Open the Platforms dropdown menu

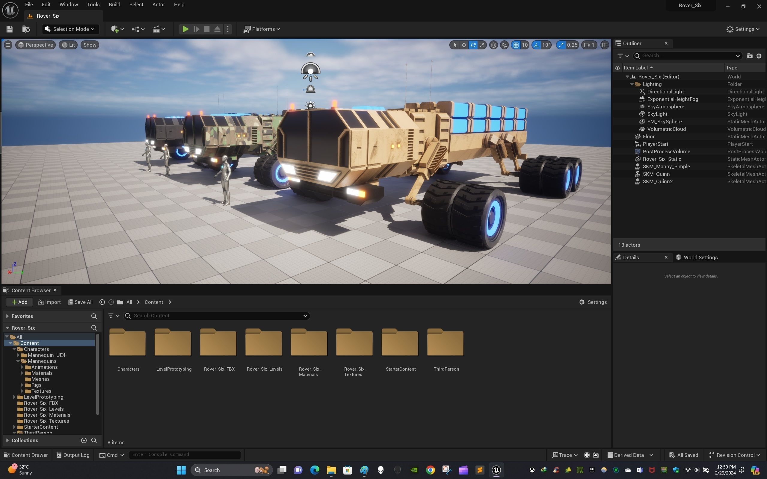coord(262,29)
